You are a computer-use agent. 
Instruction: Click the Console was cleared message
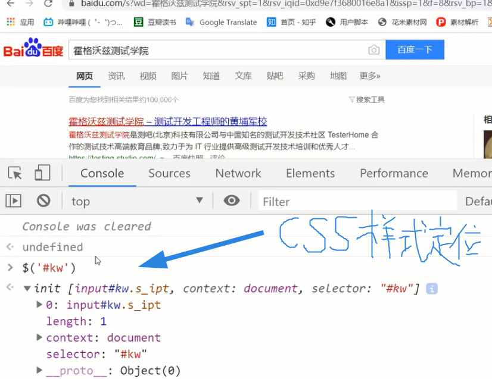click(x=86, y=226)
